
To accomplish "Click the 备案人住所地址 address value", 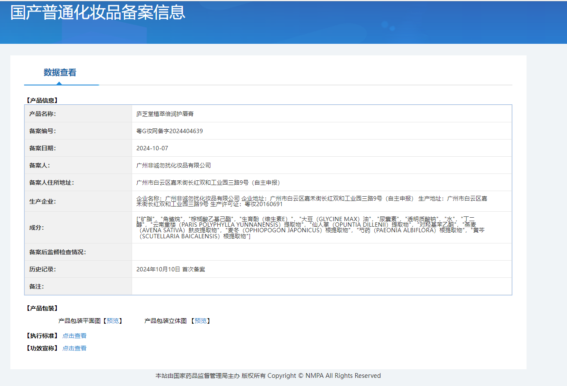I will (x=208, y=182).
